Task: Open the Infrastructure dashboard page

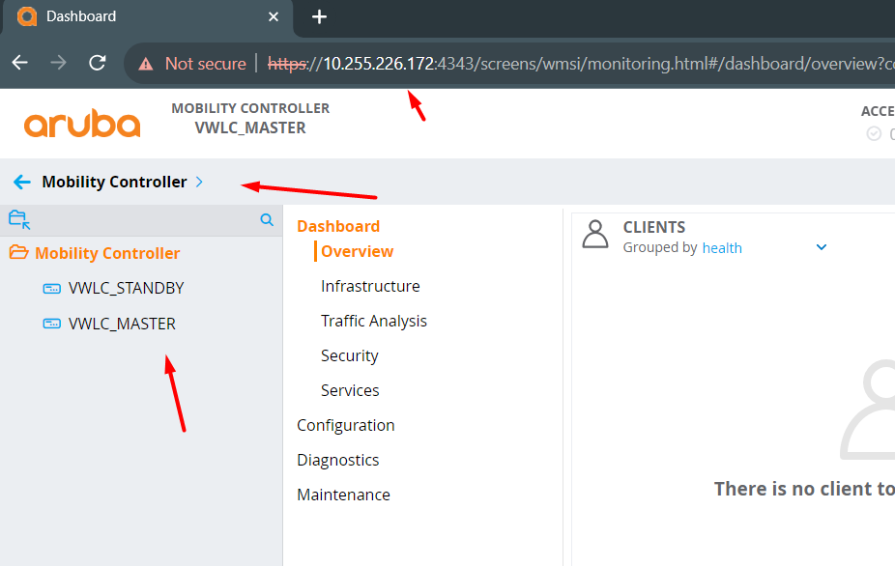Action: pyautogui.click(x=370, y=286)
